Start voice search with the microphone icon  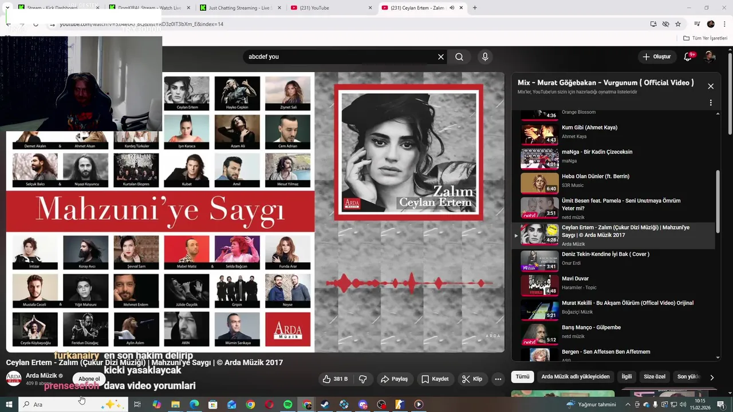[x=485, y=57]
